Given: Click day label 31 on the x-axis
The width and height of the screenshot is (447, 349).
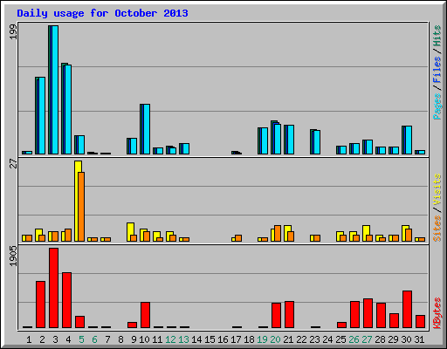Looking at the screenshot, I should (419, 339).
